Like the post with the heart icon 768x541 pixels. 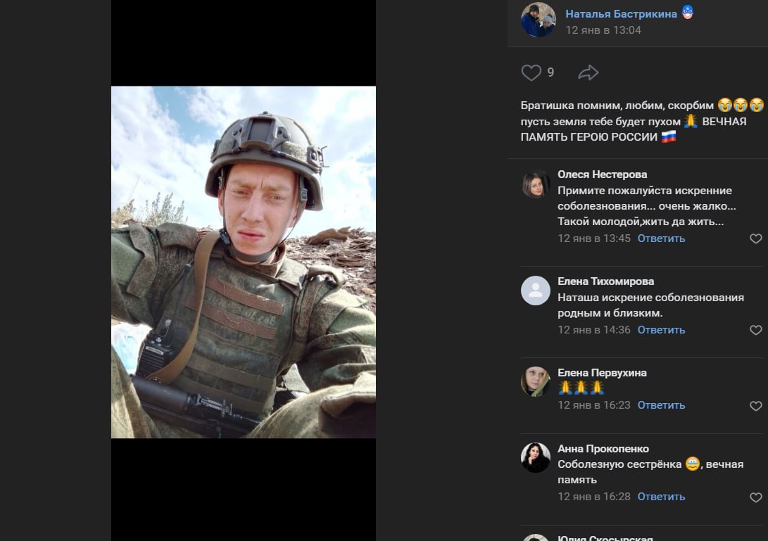531,73
